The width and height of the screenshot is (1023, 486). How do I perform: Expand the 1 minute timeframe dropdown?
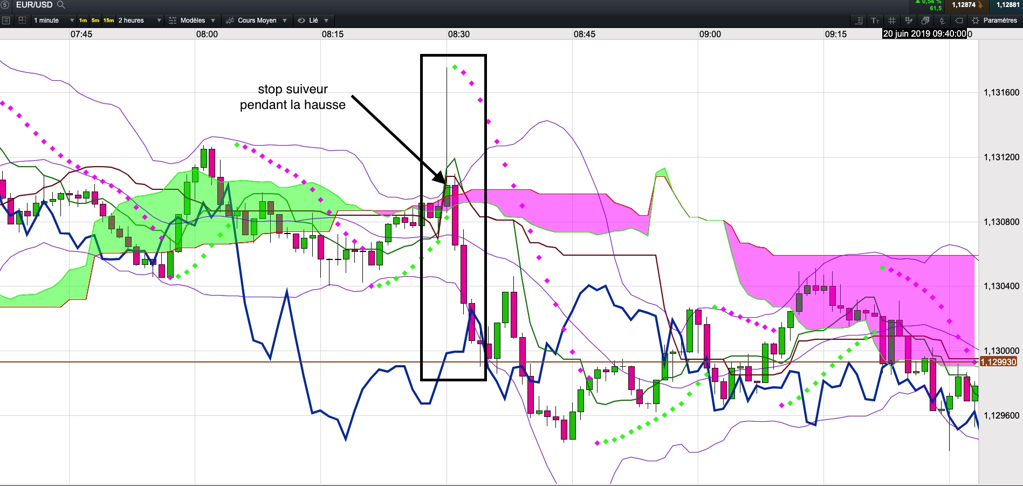pos(72,20)
